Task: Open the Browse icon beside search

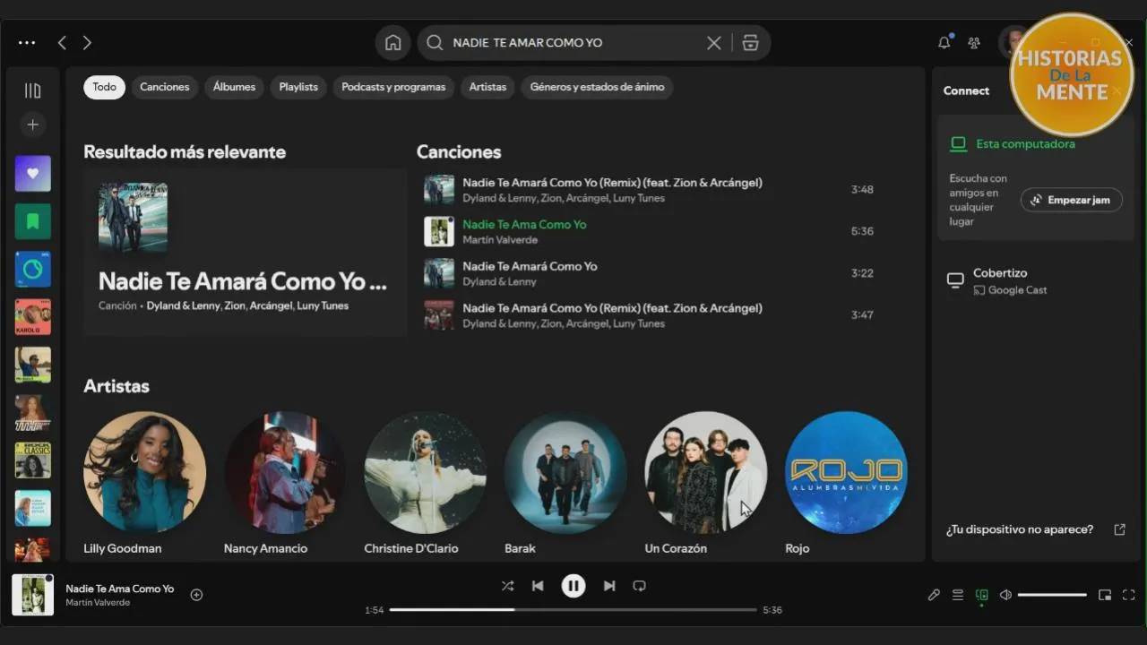Action: click(x=751, y=43)
